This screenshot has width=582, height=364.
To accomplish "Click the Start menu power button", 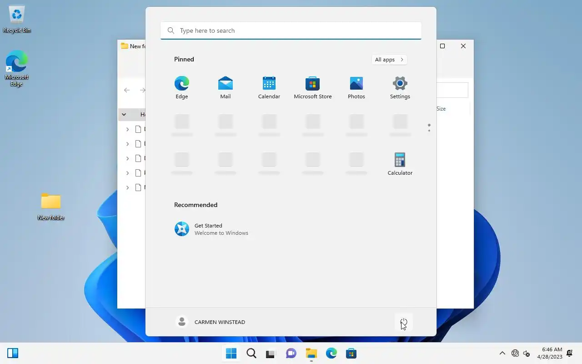I will 404,322.
